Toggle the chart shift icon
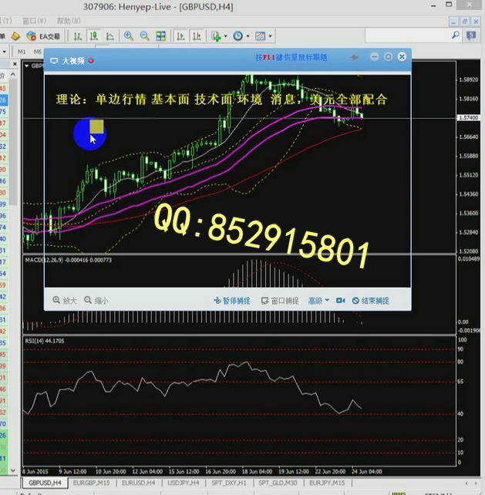 (196, 36)
